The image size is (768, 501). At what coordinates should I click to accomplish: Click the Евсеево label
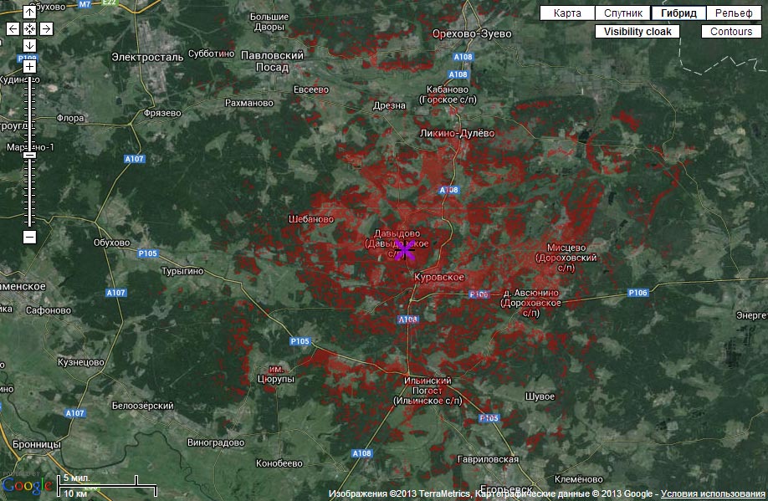[311, 89]
